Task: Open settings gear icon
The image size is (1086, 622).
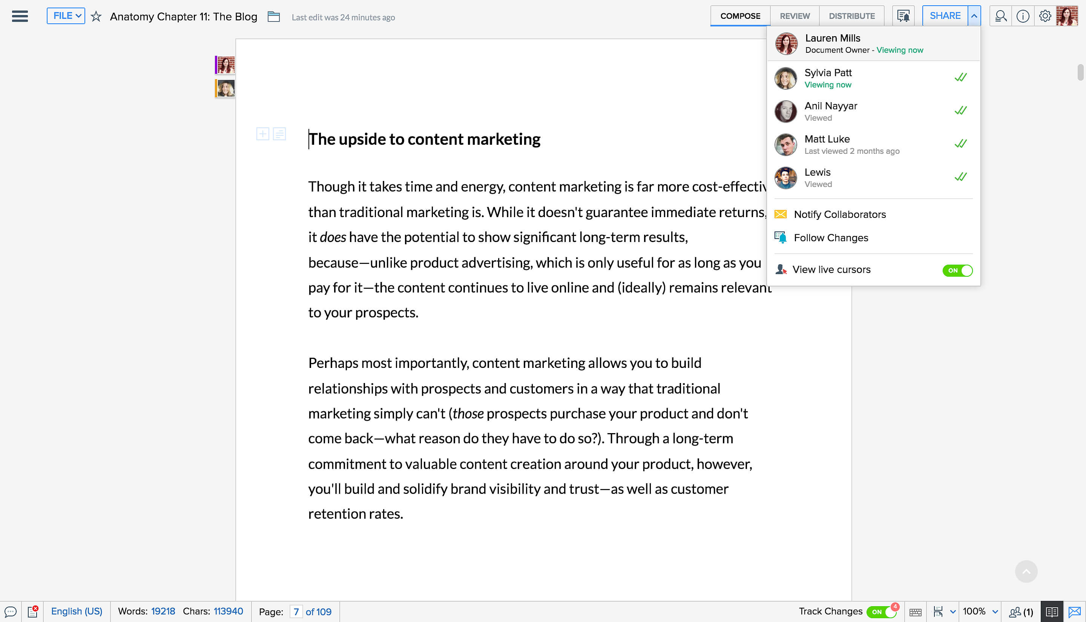Action: [1045, 16]
